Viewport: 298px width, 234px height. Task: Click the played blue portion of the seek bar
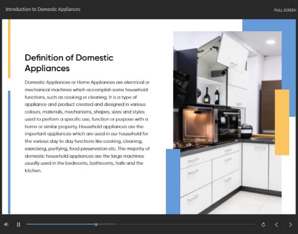tap(60, 225)
